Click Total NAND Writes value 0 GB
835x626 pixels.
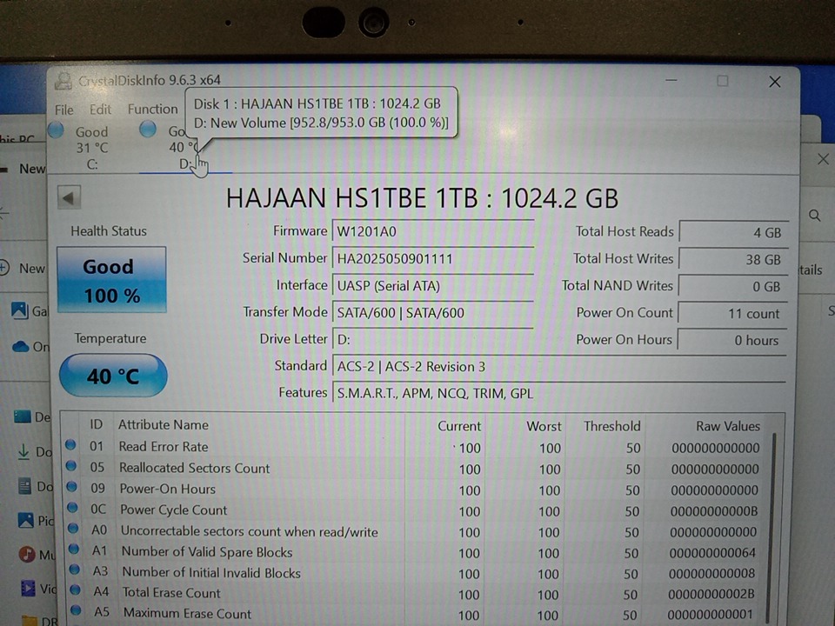click(x=732, y=286)
